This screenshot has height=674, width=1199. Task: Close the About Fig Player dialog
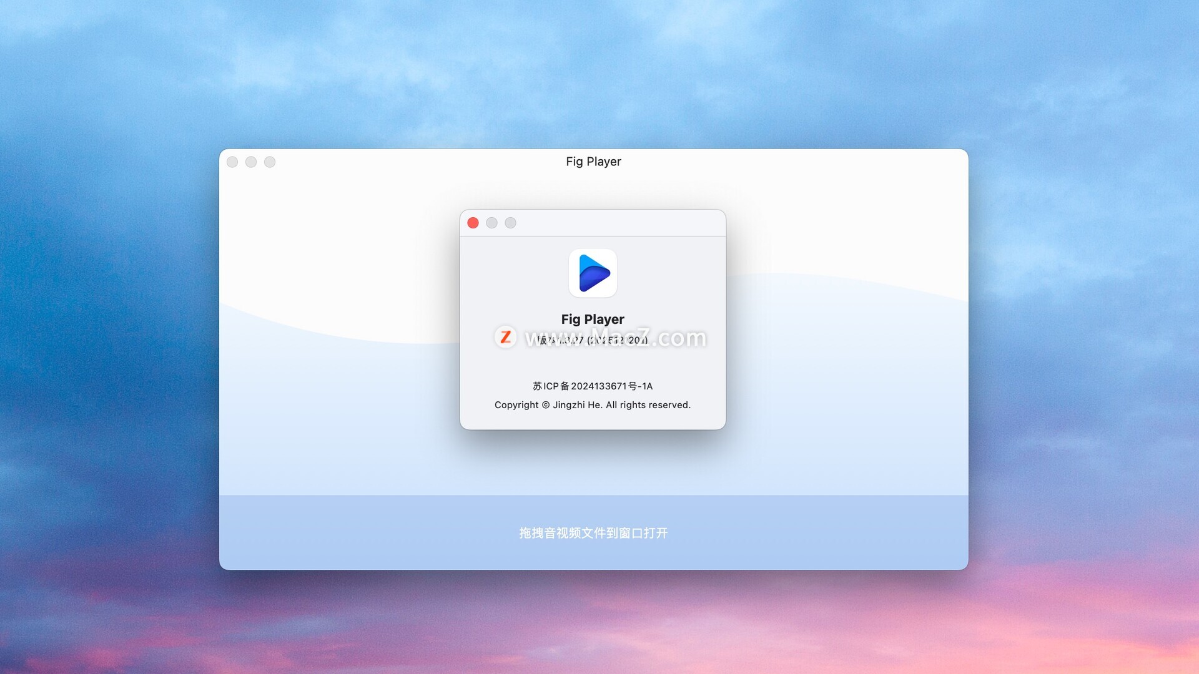(x=473, y=223)
